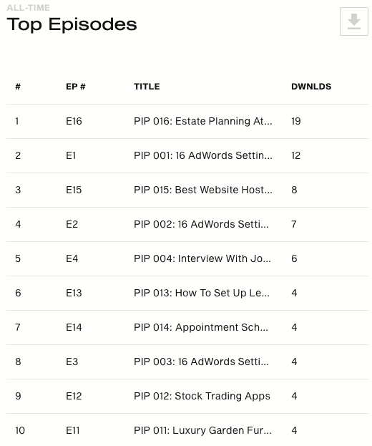Click the download export icon
Screen dimensions: 372x446
[354, 21]
